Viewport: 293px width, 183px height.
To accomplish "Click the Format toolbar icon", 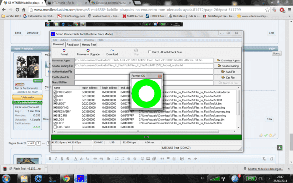I will [x=64, y=52].
